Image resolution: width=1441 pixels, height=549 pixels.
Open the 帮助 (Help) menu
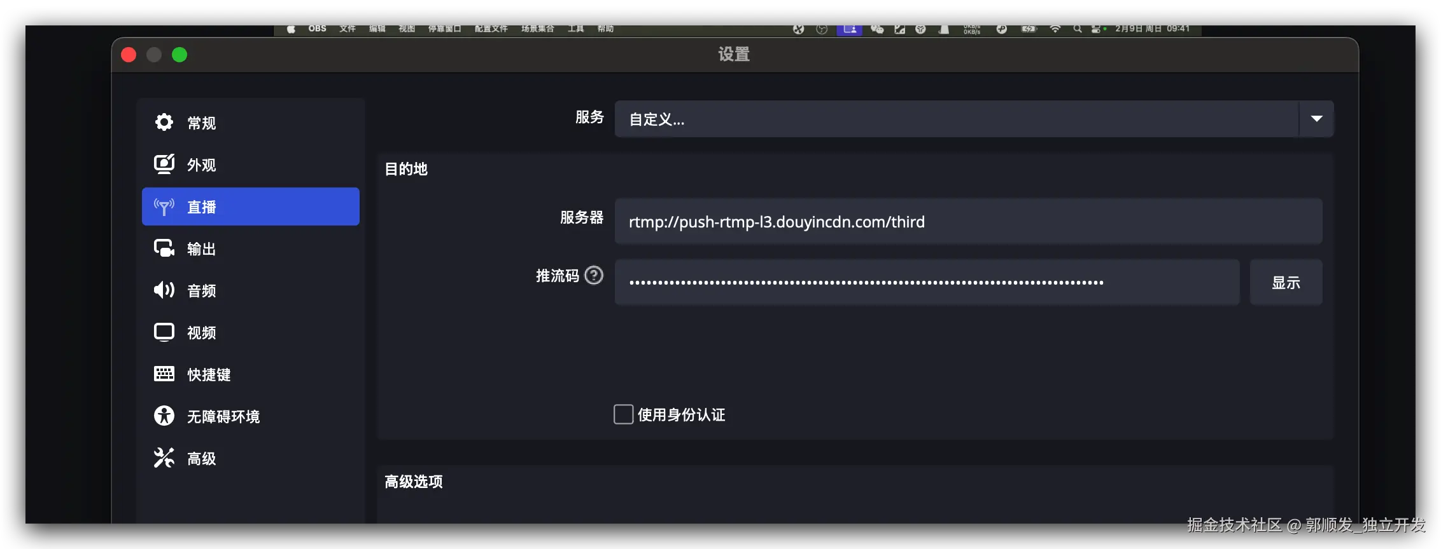pyautogui.click(x=605, y=29)
